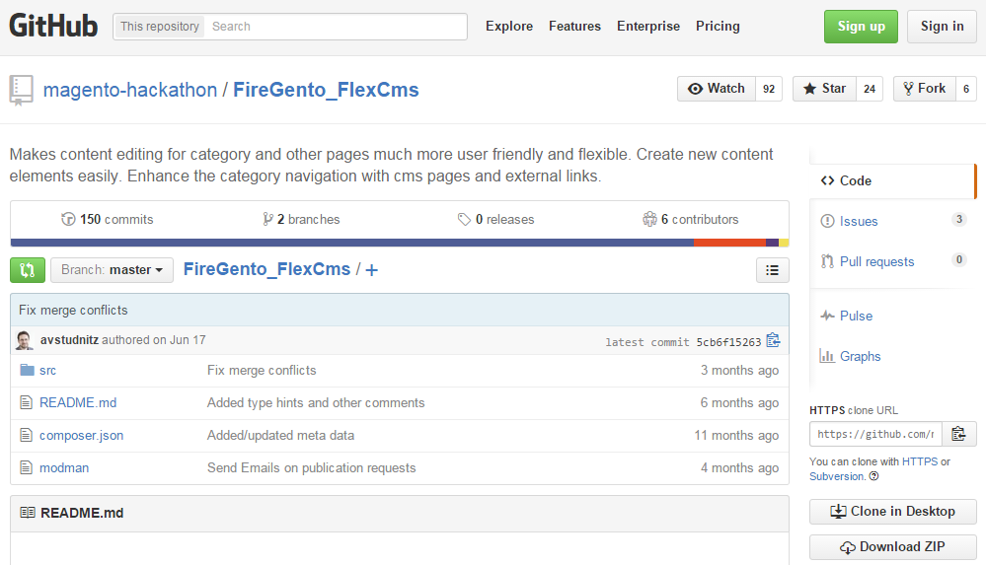Click the Graphs bar chart icon
This screenshot has height=565, width=986.
[x=827, y=356]
